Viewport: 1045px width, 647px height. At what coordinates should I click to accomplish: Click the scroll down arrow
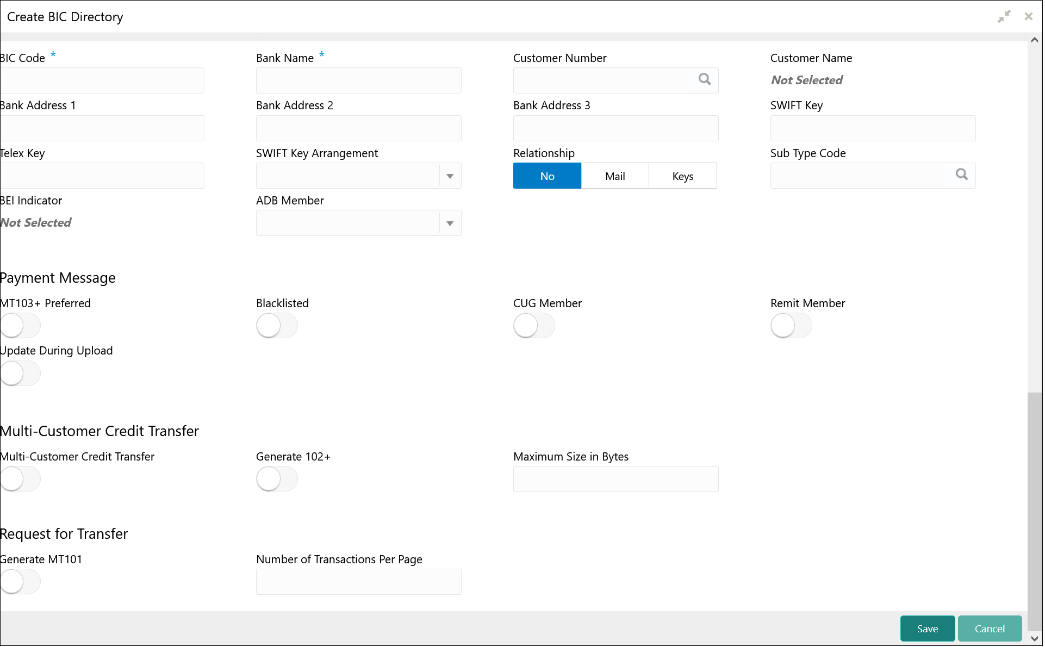[1034, 639]
